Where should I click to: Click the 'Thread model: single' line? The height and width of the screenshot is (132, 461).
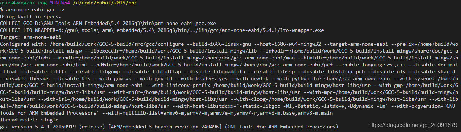pyautogui.click(x=29, y=120)
